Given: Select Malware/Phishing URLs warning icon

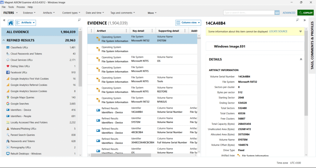Looking at the screenshot, I should click(8, 129).
